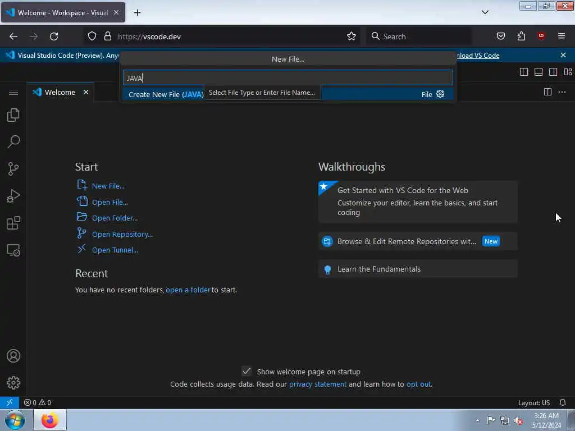Screen dimensions: 575x431
Task: Open the Manage gear menu
Action: [x=13, y=383]
